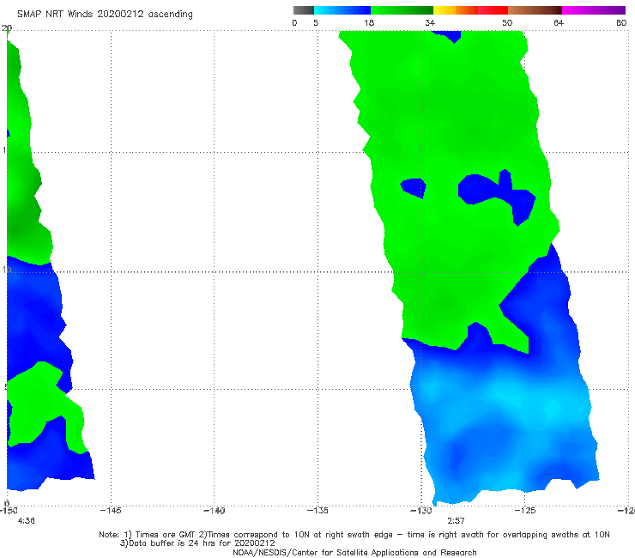Click the small blue patch near -130 longitude
Screen dimensions: 635x558
(x=414, y=187)
